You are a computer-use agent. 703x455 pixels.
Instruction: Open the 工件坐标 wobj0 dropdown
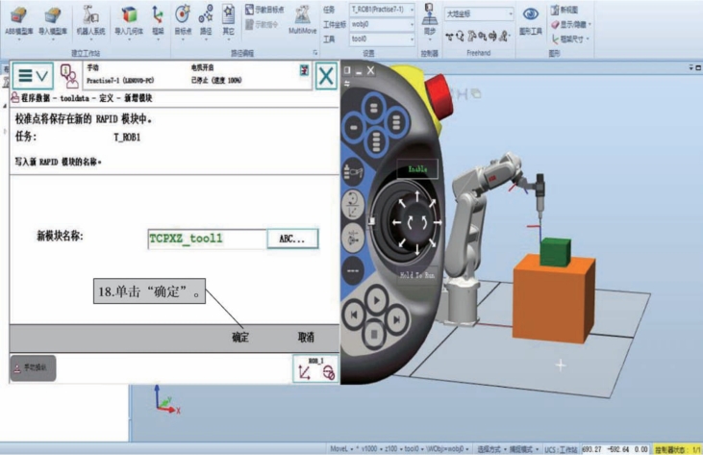(x=382, y=24)
